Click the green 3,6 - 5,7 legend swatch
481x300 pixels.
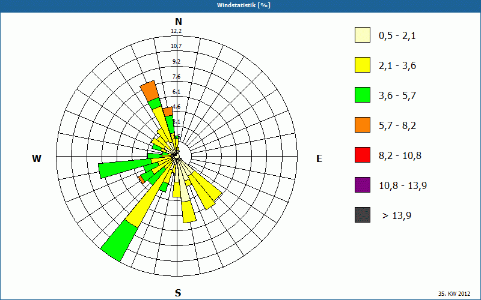[x=363, y=95]
